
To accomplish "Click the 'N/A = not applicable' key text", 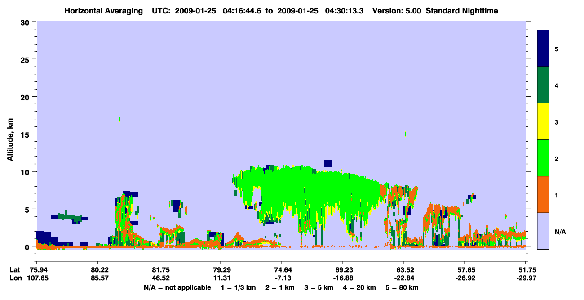I will [x=177, y=287].
